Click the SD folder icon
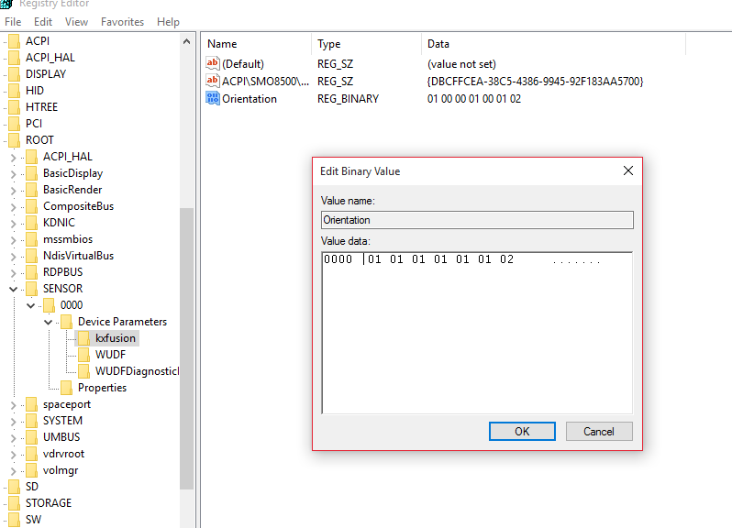This screenshot has width=732, height=528. (15, 487)
